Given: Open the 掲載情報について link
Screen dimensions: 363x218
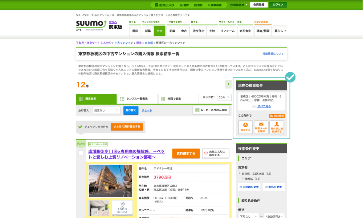Looking at the screenshot, I should 273,54.
